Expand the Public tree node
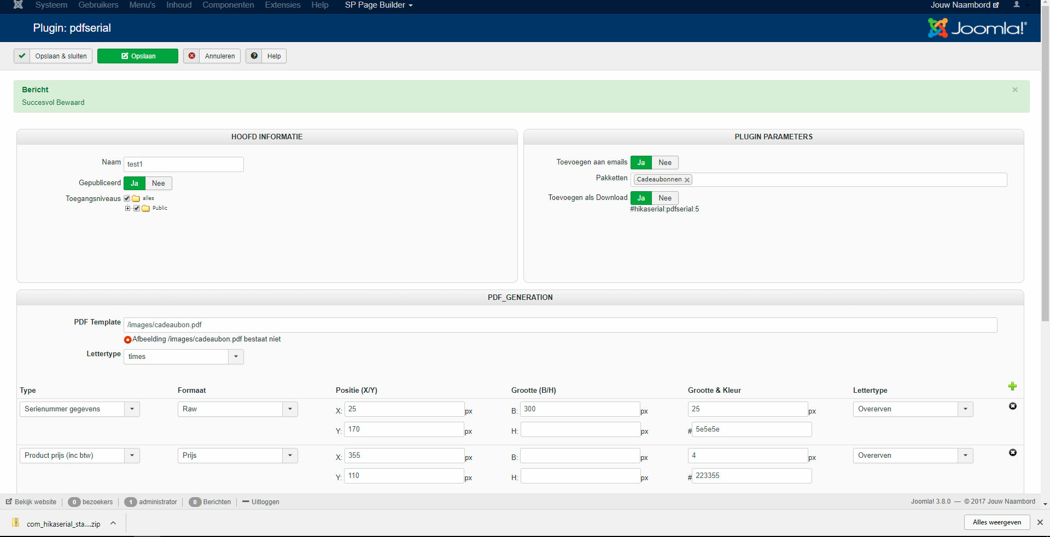The width and height of the screenshot is (1050, 537). [127, 208]
